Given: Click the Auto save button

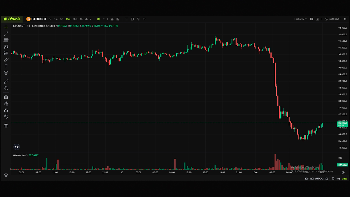Looking at the screenshot, I should pyautogui.click(x=332, y=19).
